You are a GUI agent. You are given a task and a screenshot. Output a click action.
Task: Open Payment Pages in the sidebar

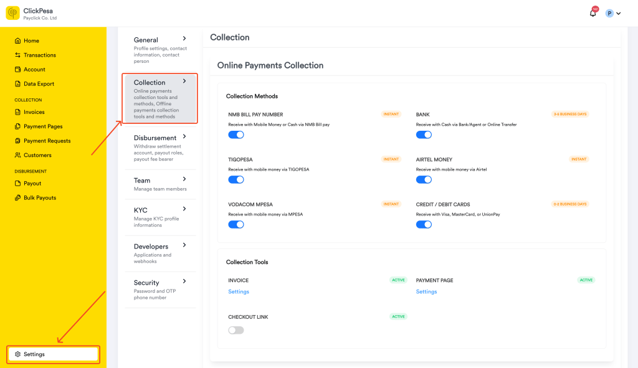43,126
